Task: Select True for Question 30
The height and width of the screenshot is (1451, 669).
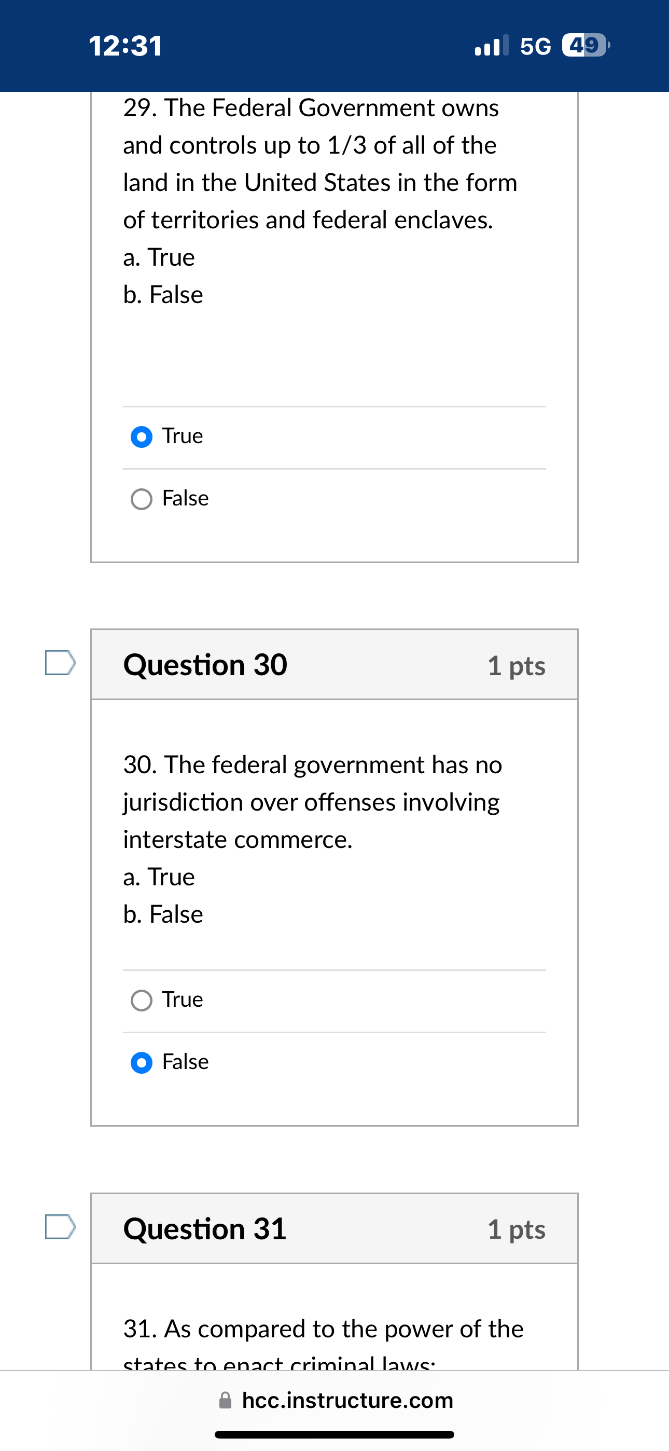Action: click(142, 1000)
